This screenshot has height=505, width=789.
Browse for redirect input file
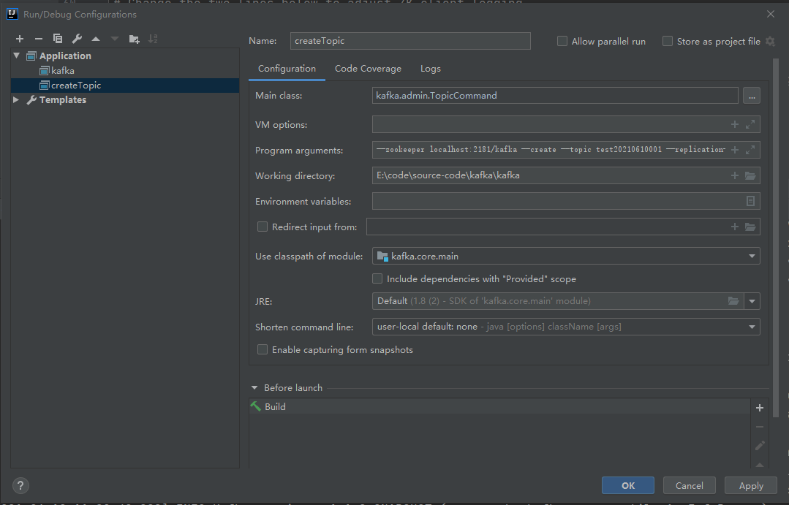pos(750,227)
